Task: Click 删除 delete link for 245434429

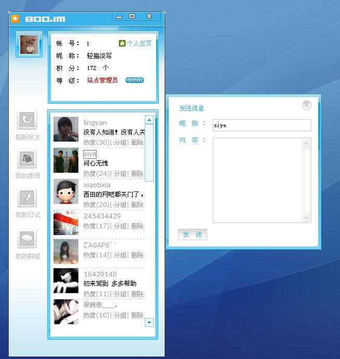Action: click(x=137, y=226)
